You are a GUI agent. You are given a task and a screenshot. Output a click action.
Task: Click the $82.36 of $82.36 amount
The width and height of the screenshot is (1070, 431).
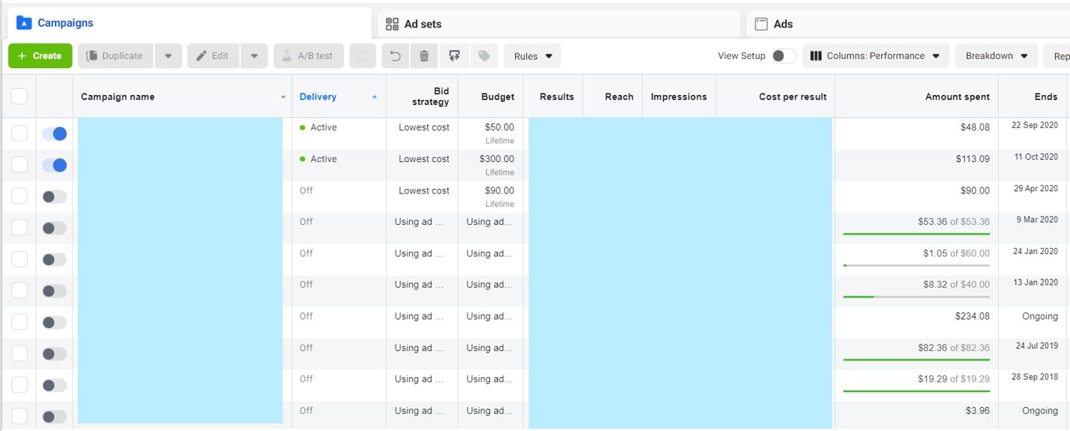pyautogui.click(x=953, y=347)
